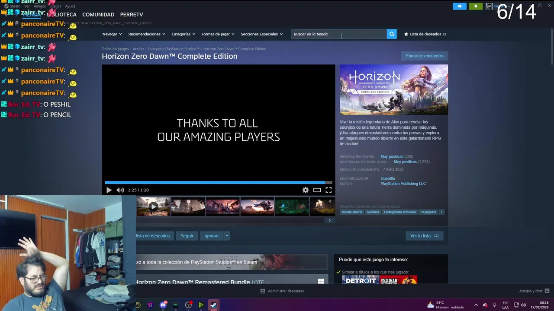Expand the Recomendaciones menu
The height and width of the screenshot is (311, 554).
click(147, 34)
